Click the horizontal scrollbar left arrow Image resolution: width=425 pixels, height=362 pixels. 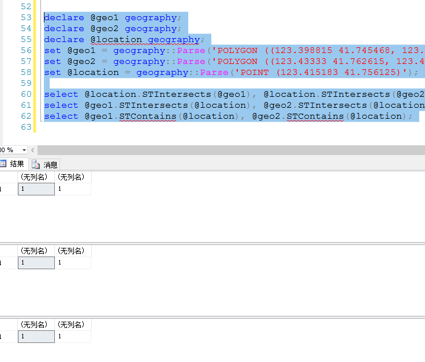[33, 150]
